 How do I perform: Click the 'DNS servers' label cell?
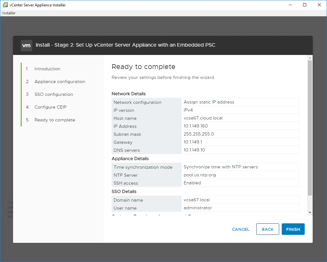(x=147, y=150)
